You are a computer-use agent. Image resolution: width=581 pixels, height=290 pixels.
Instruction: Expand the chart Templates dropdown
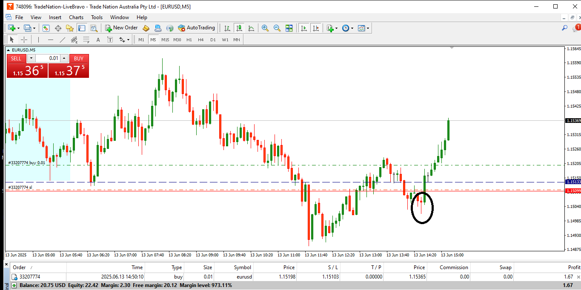368,28
